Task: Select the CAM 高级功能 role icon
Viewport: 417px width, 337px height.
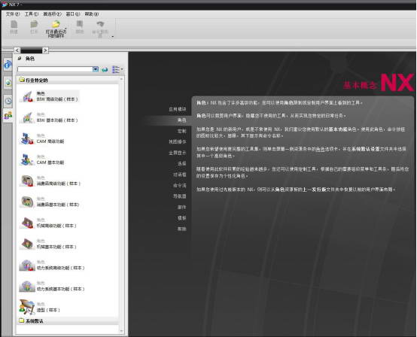Action: click(27, 138)
